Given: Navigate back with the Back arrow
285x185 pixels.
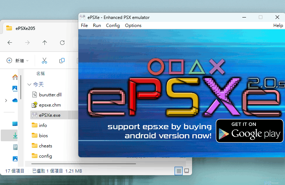Looking at the screenshot, I should pyautogui.click(x=10, y=43).
